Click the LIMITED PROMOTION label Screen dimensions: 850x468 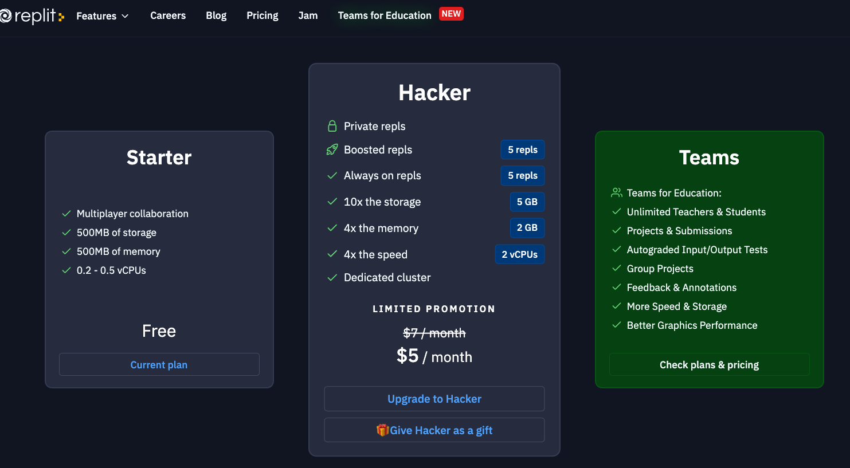tap(434, 309)
